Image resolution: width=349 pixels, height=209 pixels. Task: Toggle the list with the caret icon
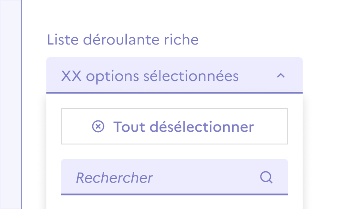point(281,76)
